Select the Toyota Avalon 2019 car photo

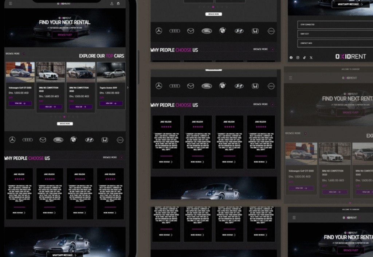(111, 72)
